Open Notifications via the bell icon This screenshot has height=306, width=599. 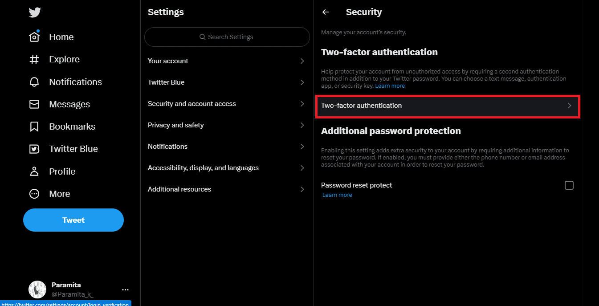pyautogui.click(x=34, y=82)
